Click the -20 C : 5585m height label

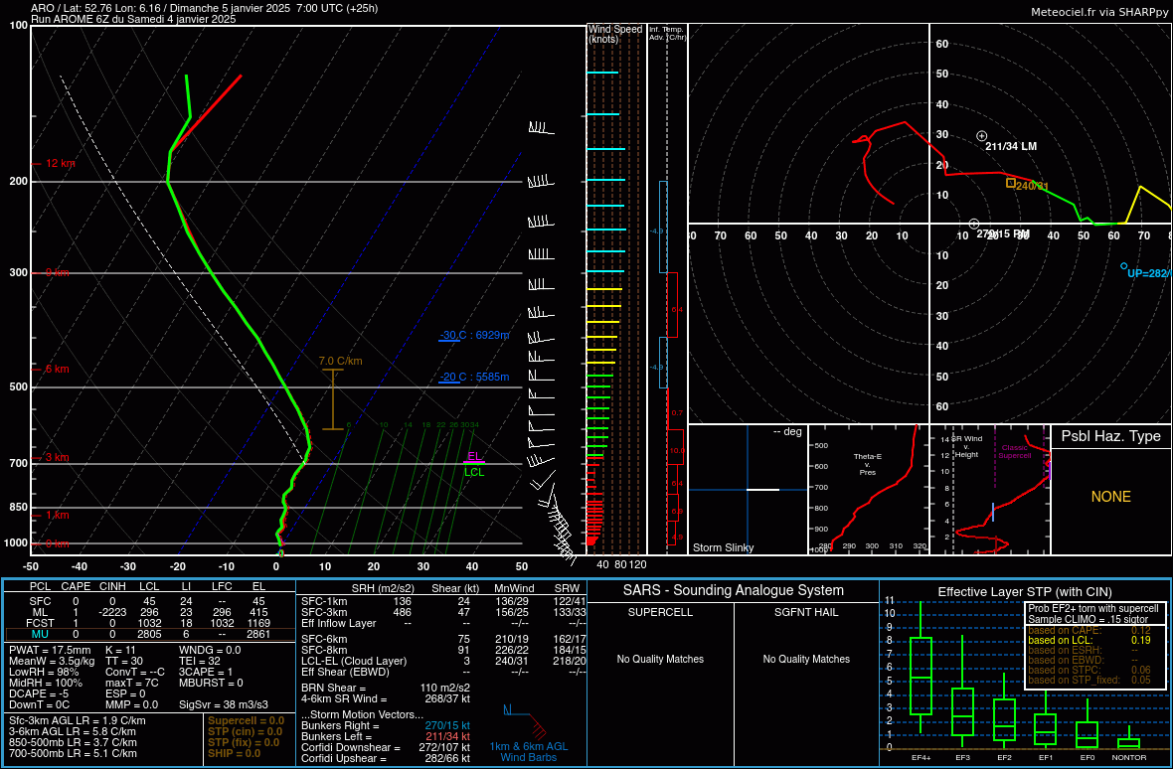[474, 377]
